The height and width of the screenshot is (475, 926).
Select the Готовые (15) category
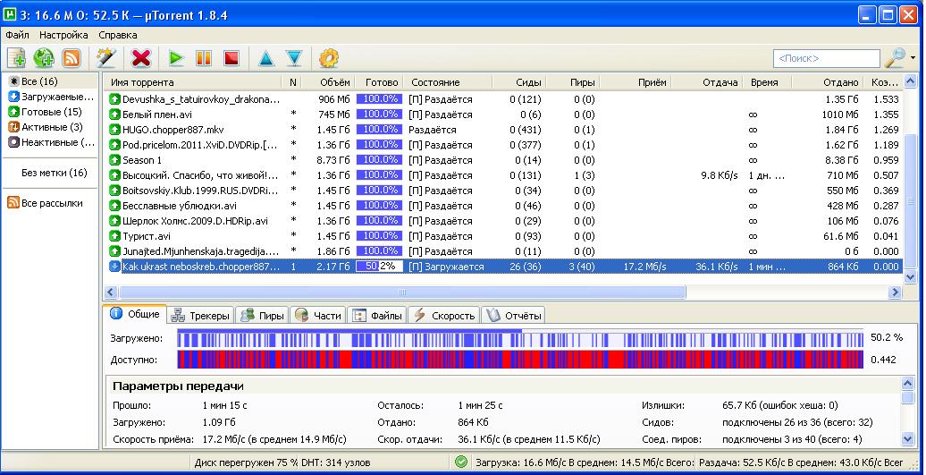tap(51, 112)
